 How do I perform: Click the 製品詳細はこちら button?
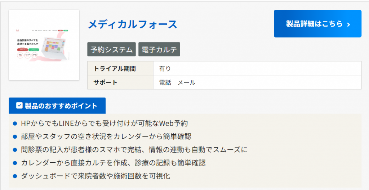[317, 24]
